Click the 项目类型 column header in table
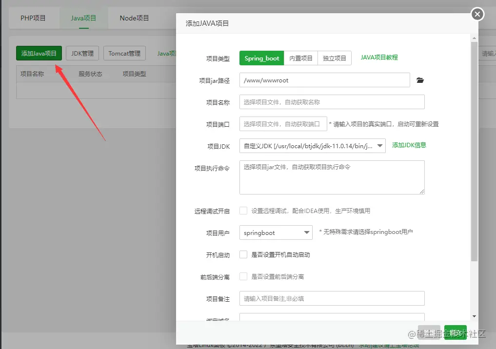This screenshot has height=349, width=496. (x=135, y=74)
